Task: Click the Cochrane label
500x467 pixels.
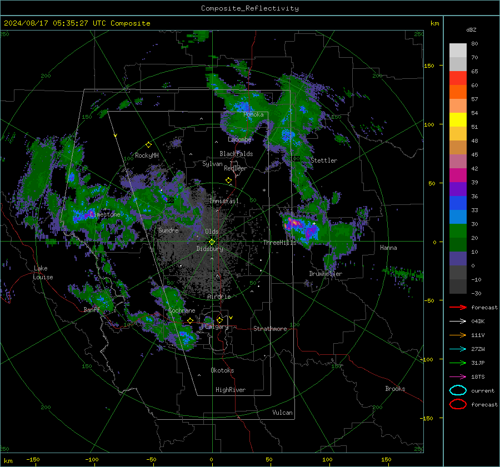Action: pyautogui.click(x=182, y=310)
